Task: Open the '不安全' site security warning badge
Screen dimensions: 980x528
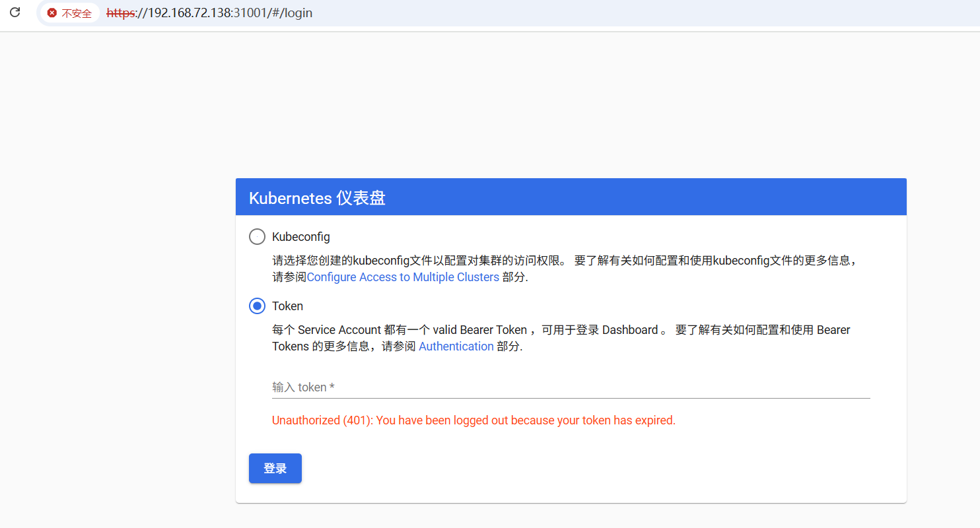Action: click(70, 13)
